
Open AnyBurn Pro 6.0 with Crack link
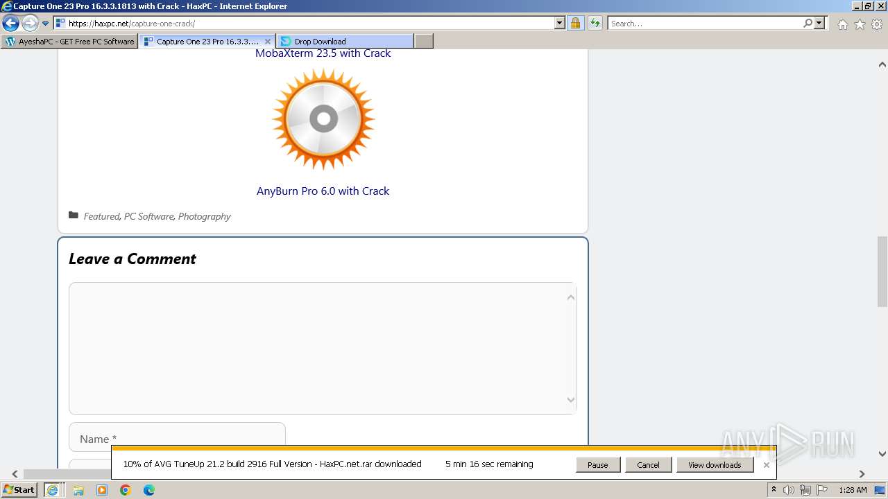point(323,191)
